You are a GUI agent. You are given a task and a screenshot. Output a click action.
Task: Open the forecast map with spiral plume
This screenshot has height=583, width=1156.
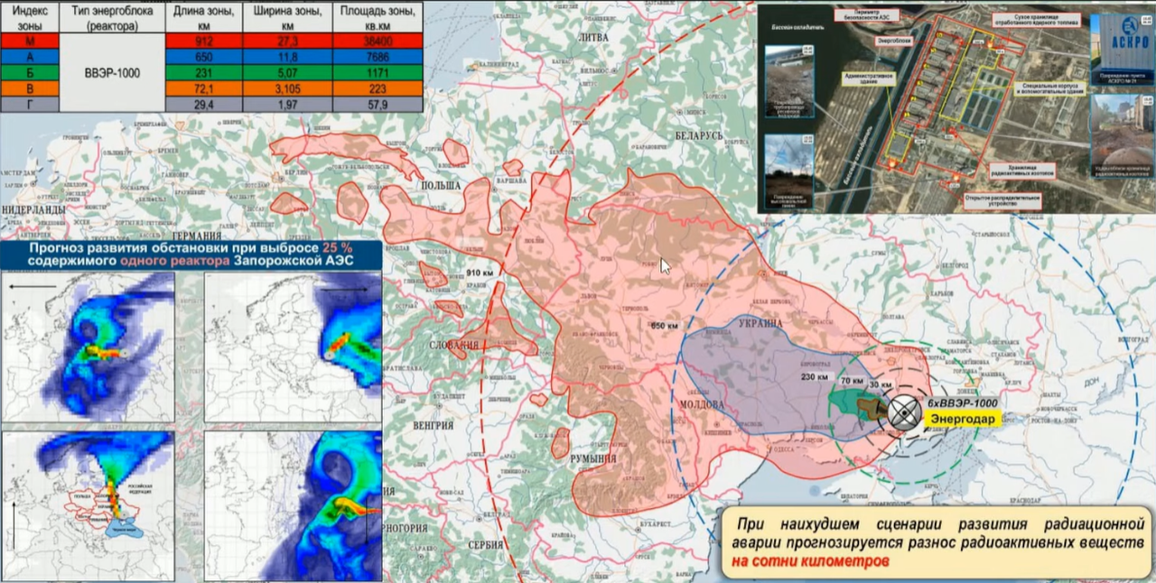293,505
